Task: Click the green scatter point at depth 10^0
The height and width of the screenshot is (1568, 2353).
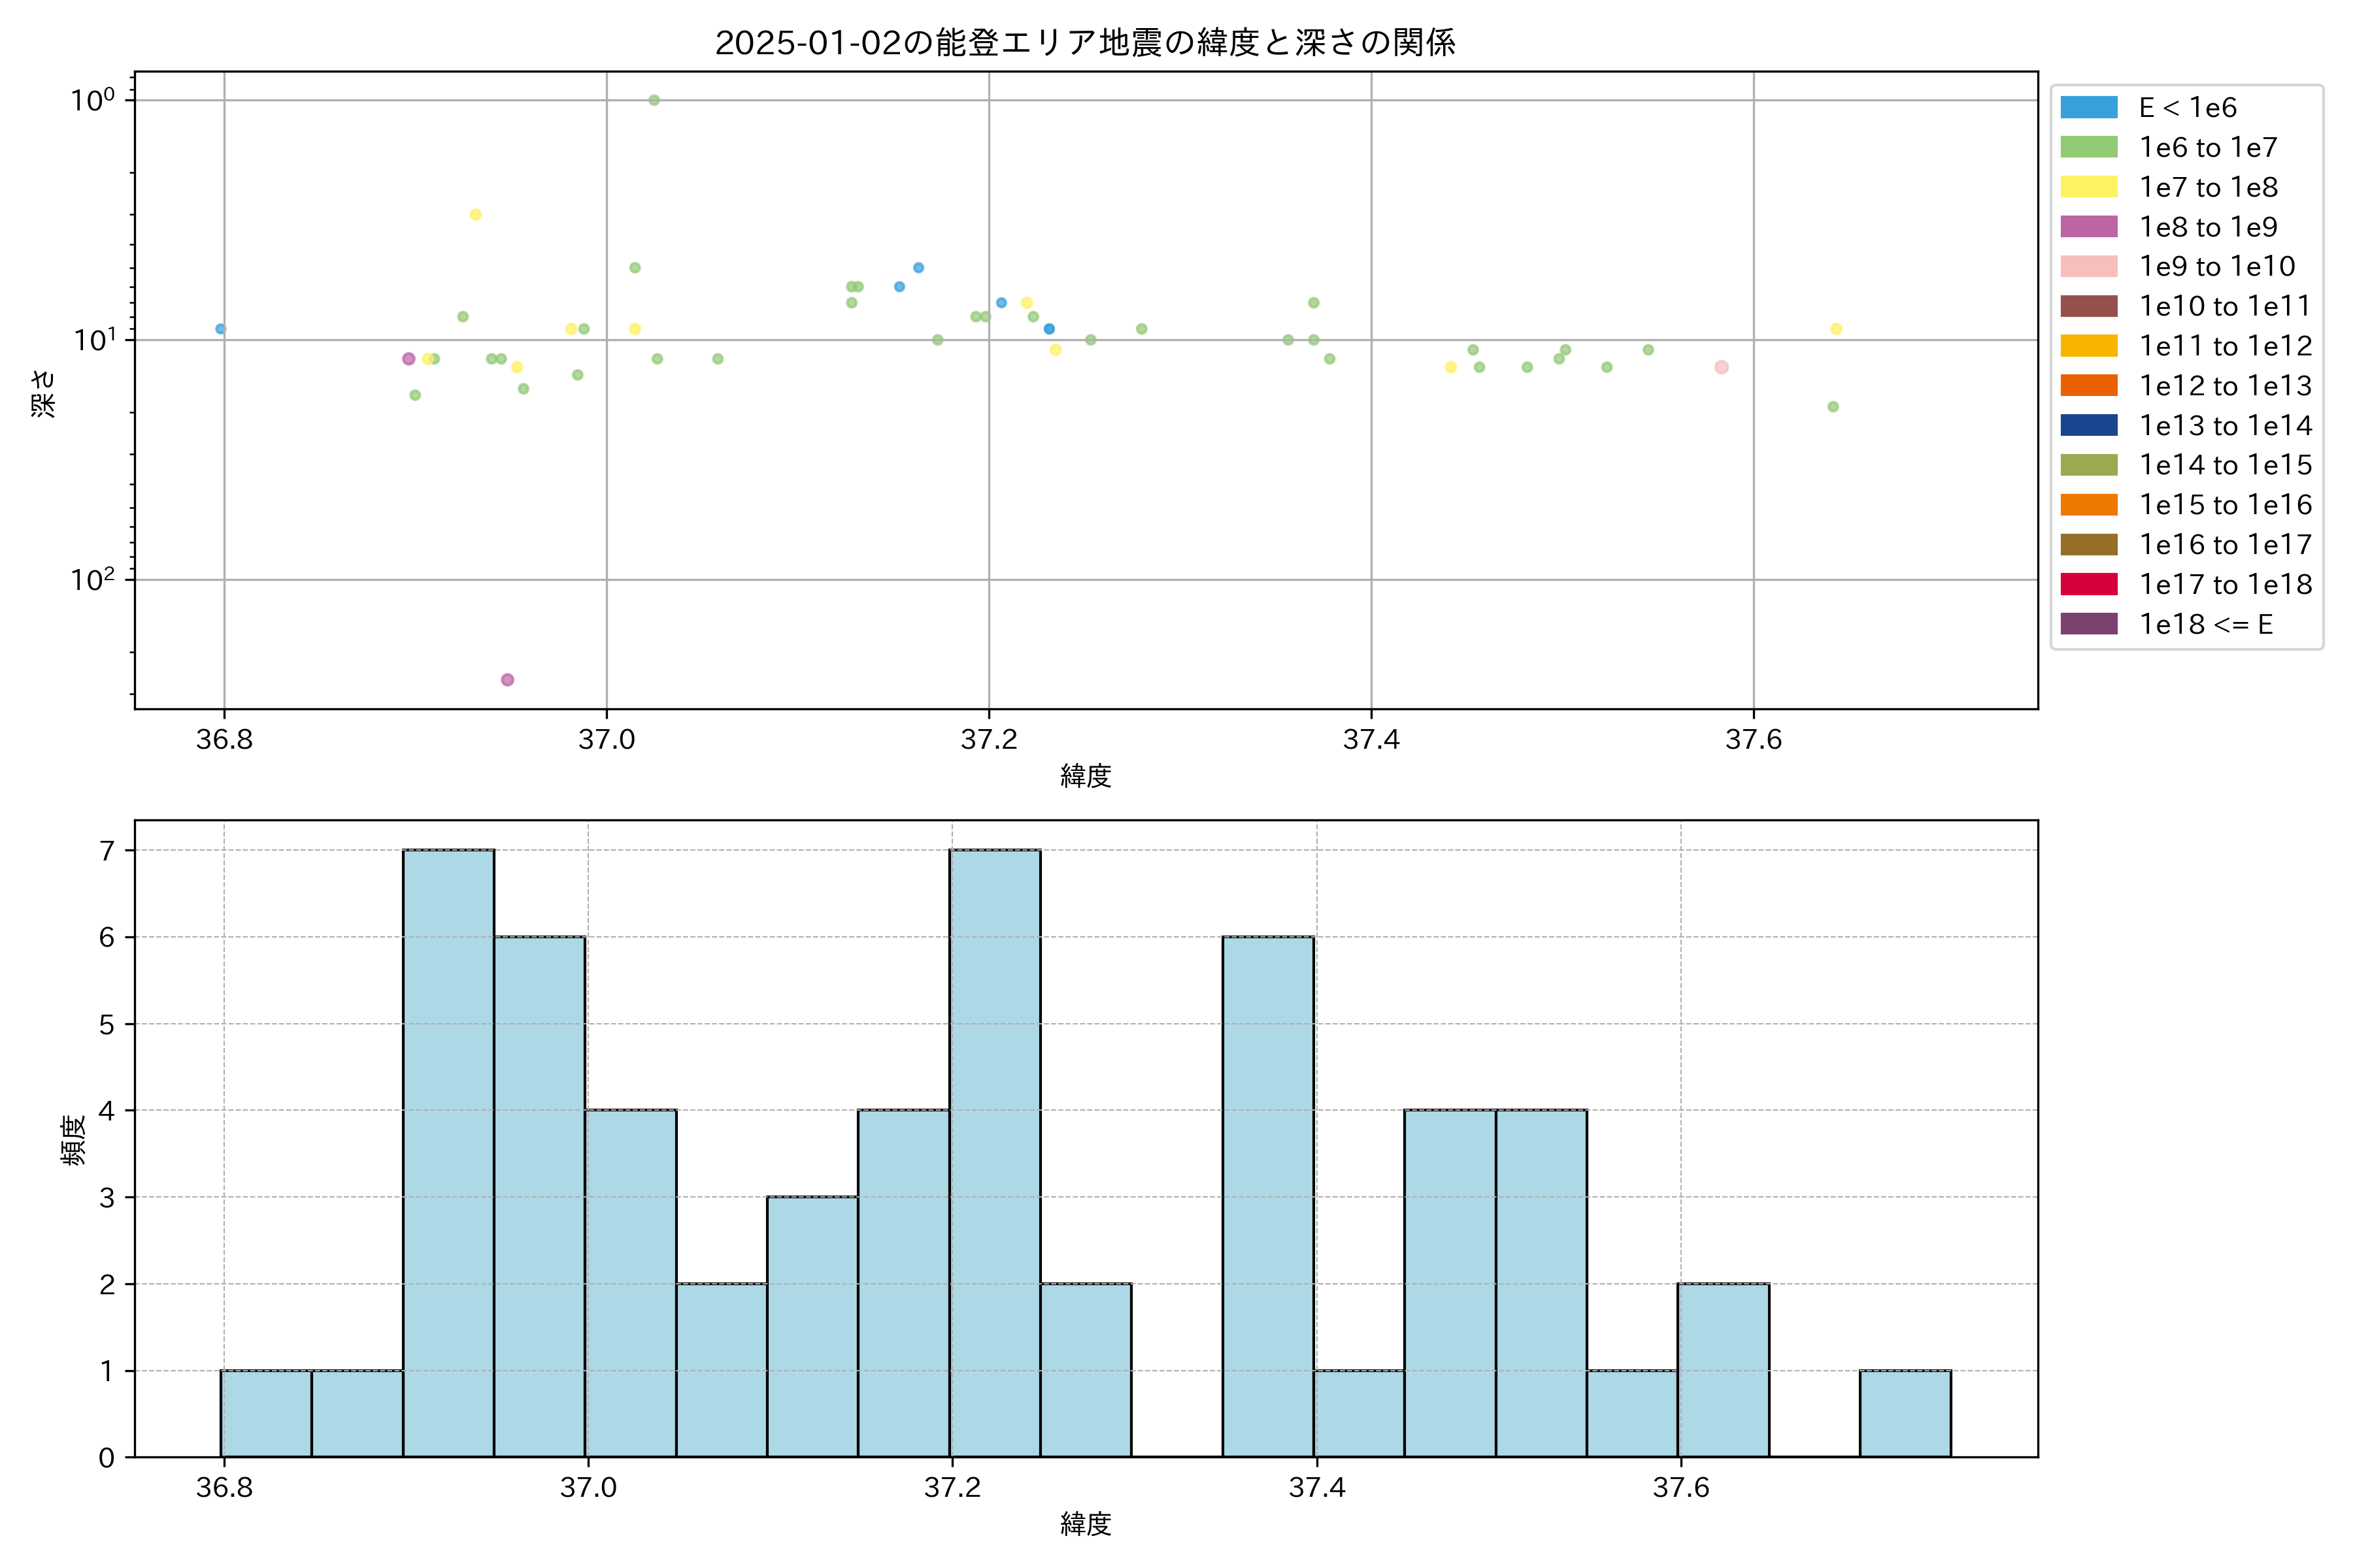Action: point(654,100)
